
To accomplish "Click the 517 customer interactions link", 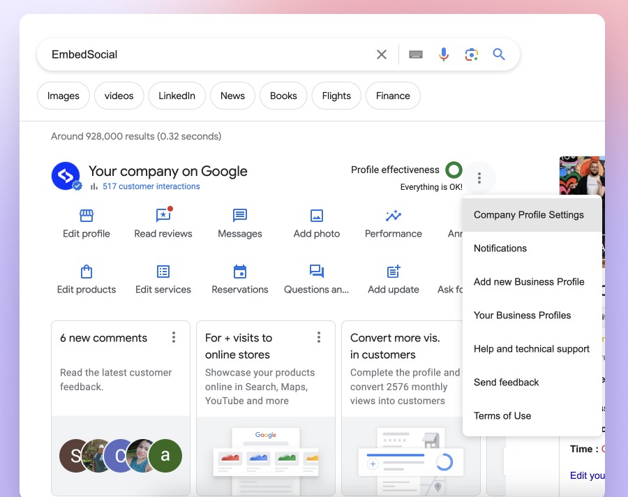I will 150,186.
